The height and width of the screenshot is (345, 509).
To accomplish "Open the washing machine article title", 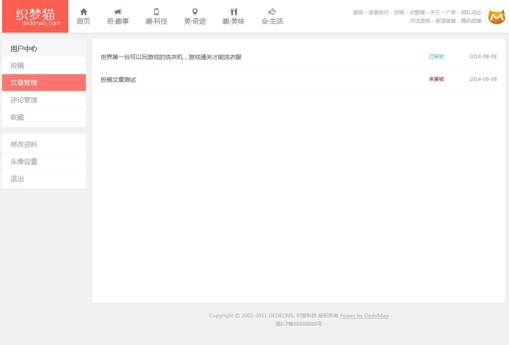I will [x=171, y=57].
